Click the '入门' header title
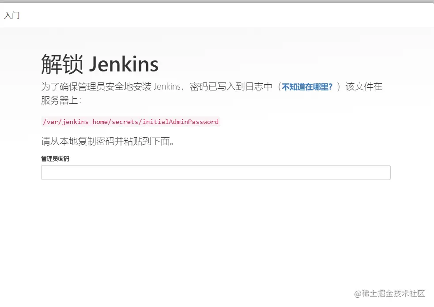434x307 pixels. click(12, 15)
